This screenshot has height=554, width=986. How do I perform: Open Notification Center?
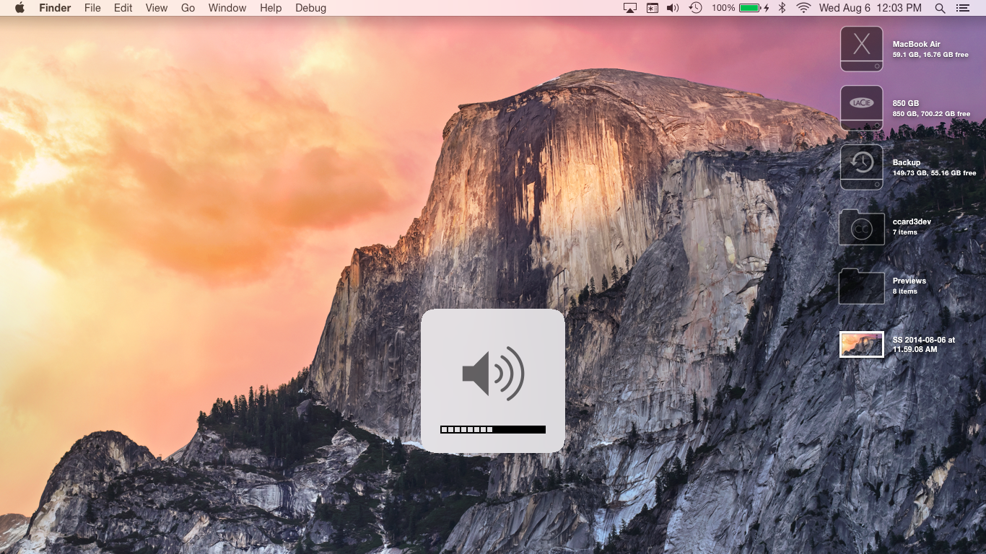pos(962,8)
